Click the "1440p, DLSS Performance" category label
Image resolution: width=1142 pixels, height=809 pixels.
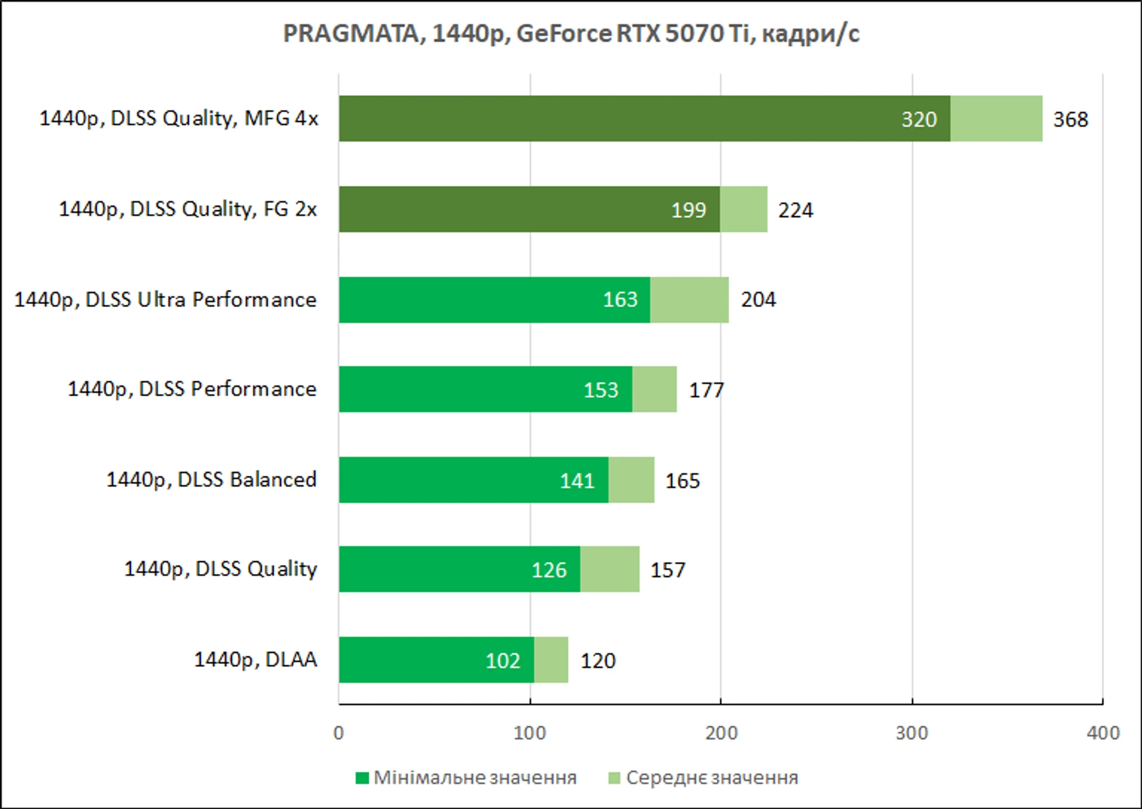[x=192, y=389]
